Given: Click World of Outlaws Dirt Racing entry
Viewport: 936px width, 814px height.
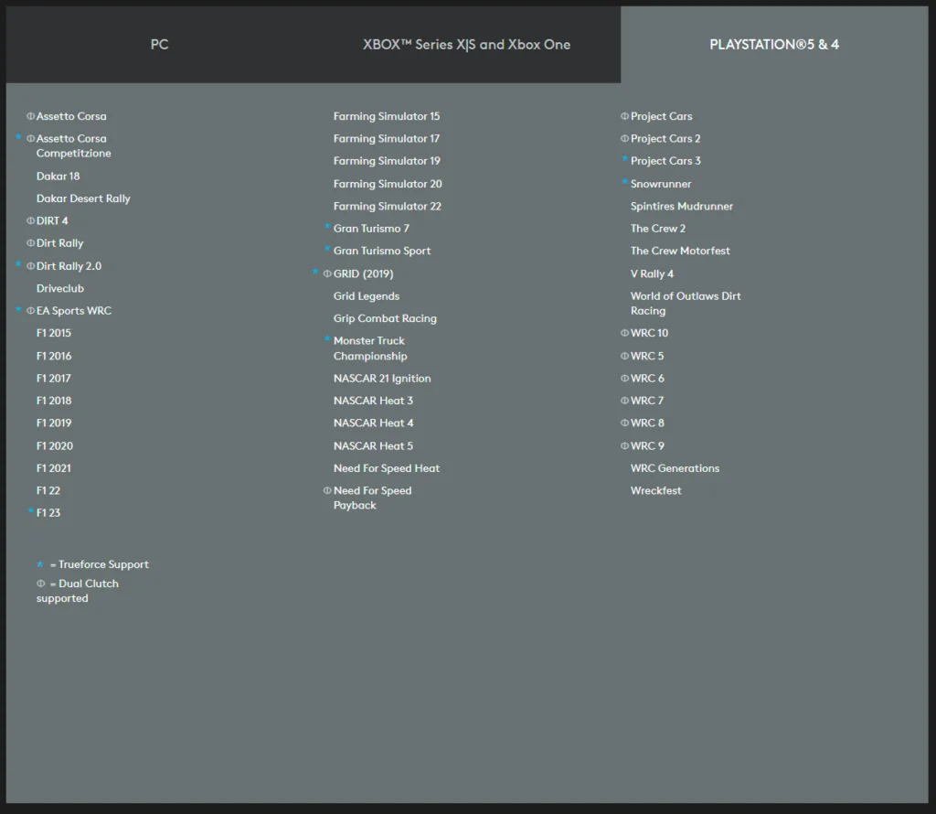Looking at the screenshot, I should click(x=686, y=304).
